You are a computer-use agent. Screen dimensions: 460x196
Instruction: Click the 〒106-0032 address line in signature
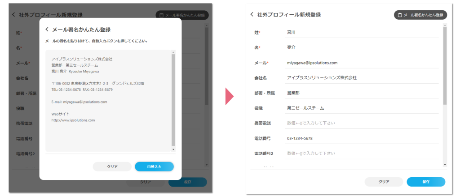(98, 84)
